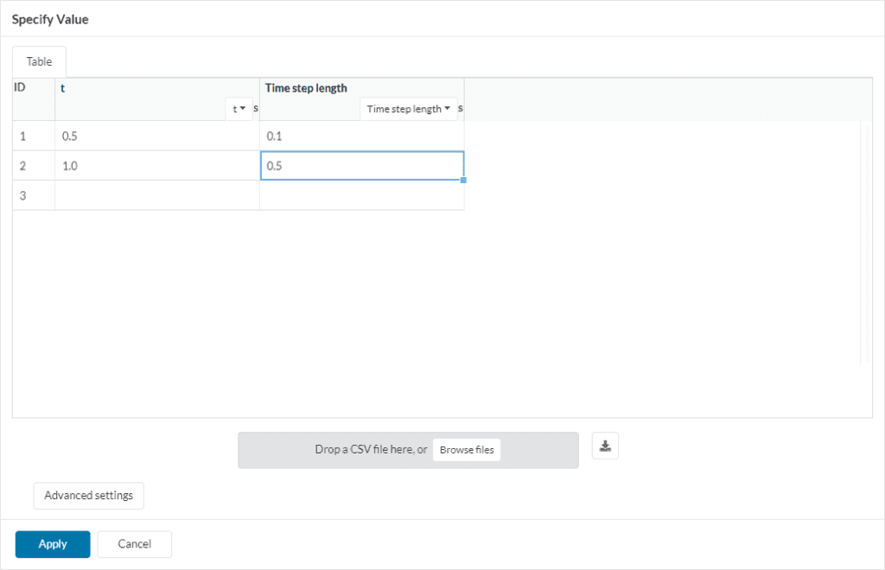This screenshot has width=885, height=570.
Task: Click the CSV download icon
Action: pos(605,446)
